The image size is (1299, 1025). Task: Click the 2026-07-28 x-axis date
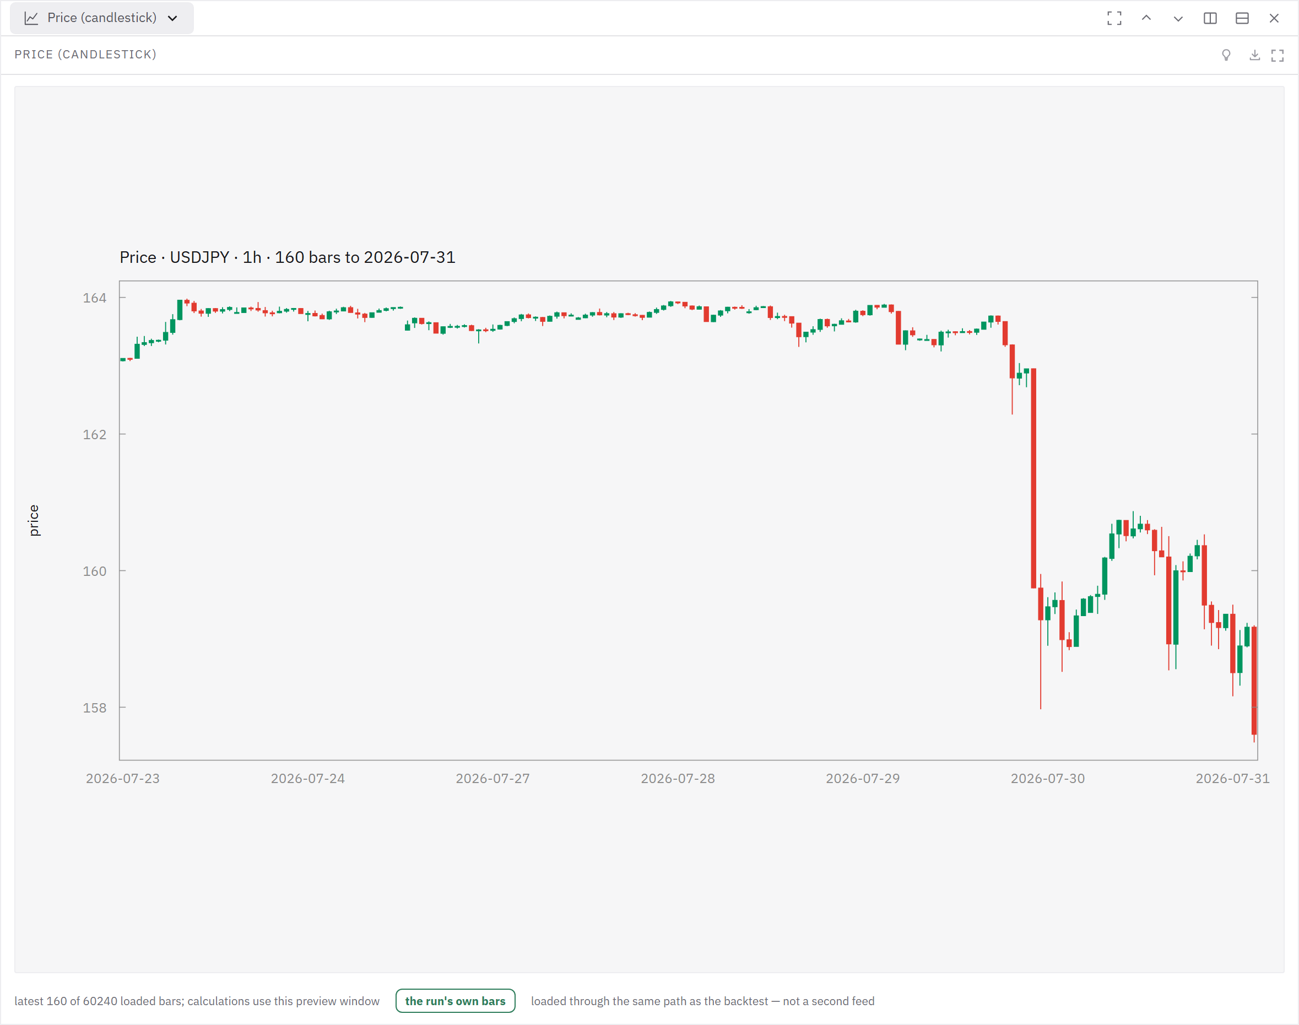pyautogui.click(x=678, y=778)
